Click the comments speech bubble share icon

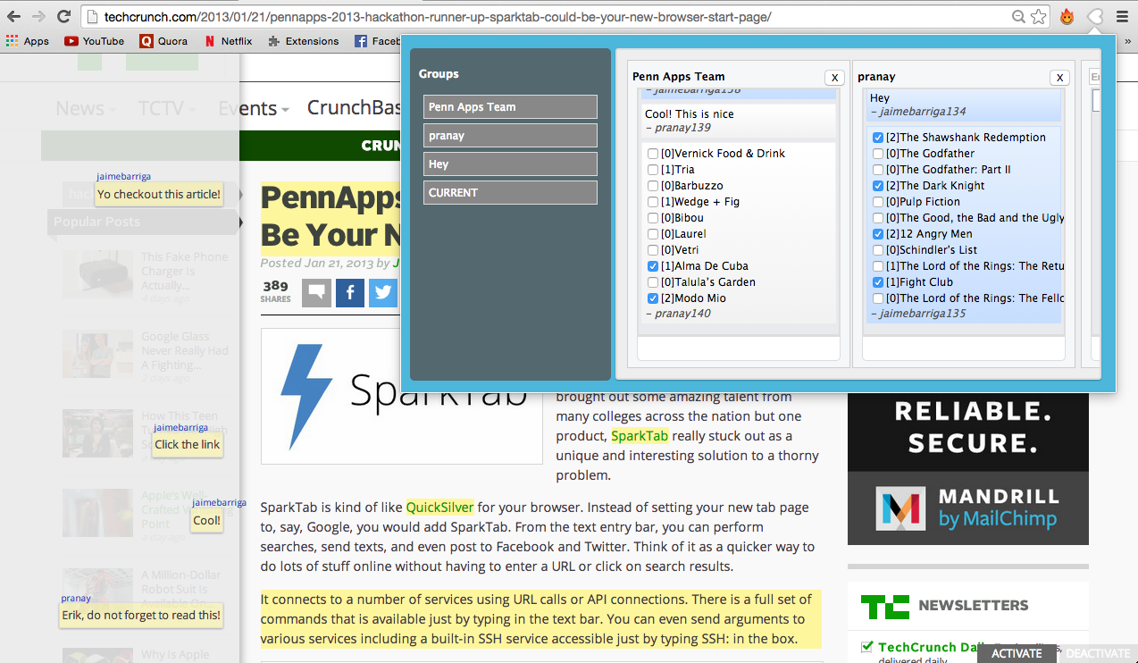(x=316, y=293)
